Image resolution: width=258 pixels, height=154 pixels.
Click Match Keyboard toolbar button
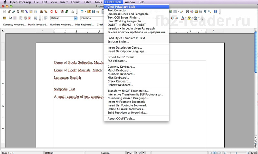38,24
